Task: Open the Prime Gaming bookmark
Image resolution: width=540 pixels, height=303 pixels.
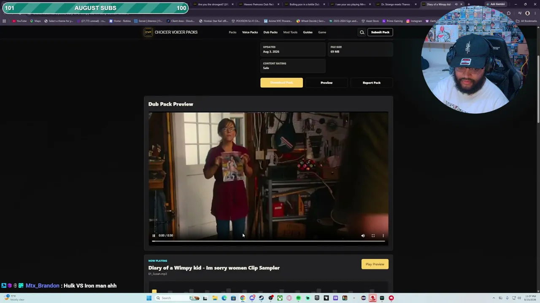Action: (x=392, y=21)
